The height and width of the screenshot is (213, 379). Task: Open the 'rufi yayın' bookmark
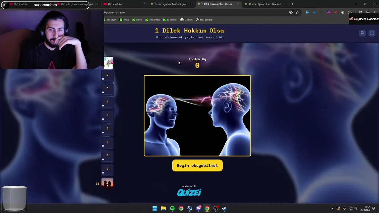click(110, 20)
